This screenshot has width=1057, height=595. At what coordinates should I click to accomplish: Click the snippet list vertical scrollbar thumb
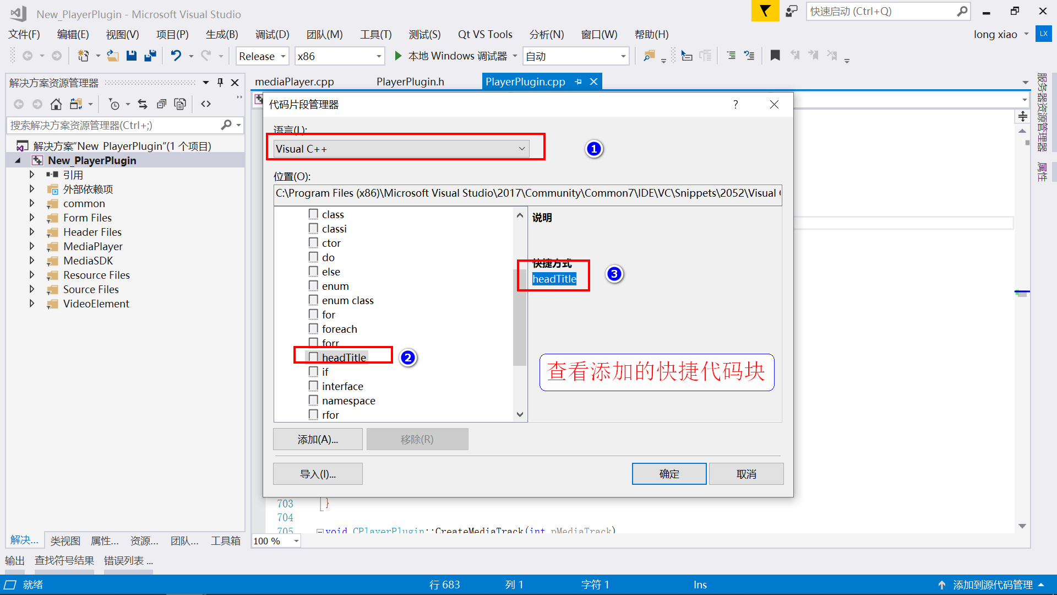pos(519,317)
